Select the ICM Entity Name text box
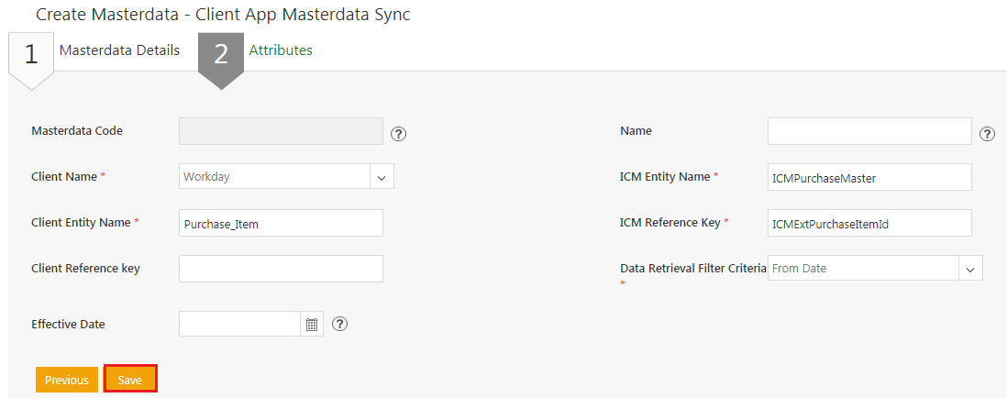Viewport: 1007px width, 398px height. [x=869, y=177]
